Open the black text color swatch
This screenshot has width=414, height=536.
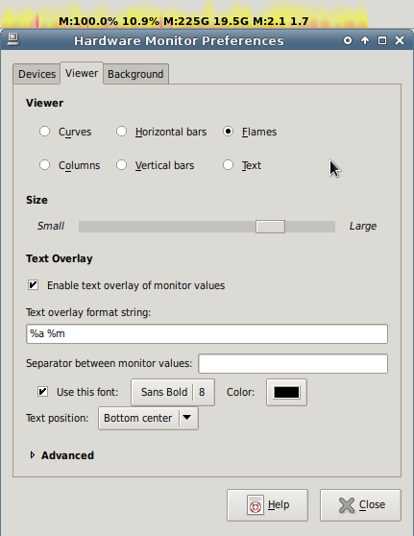point(286,392)
